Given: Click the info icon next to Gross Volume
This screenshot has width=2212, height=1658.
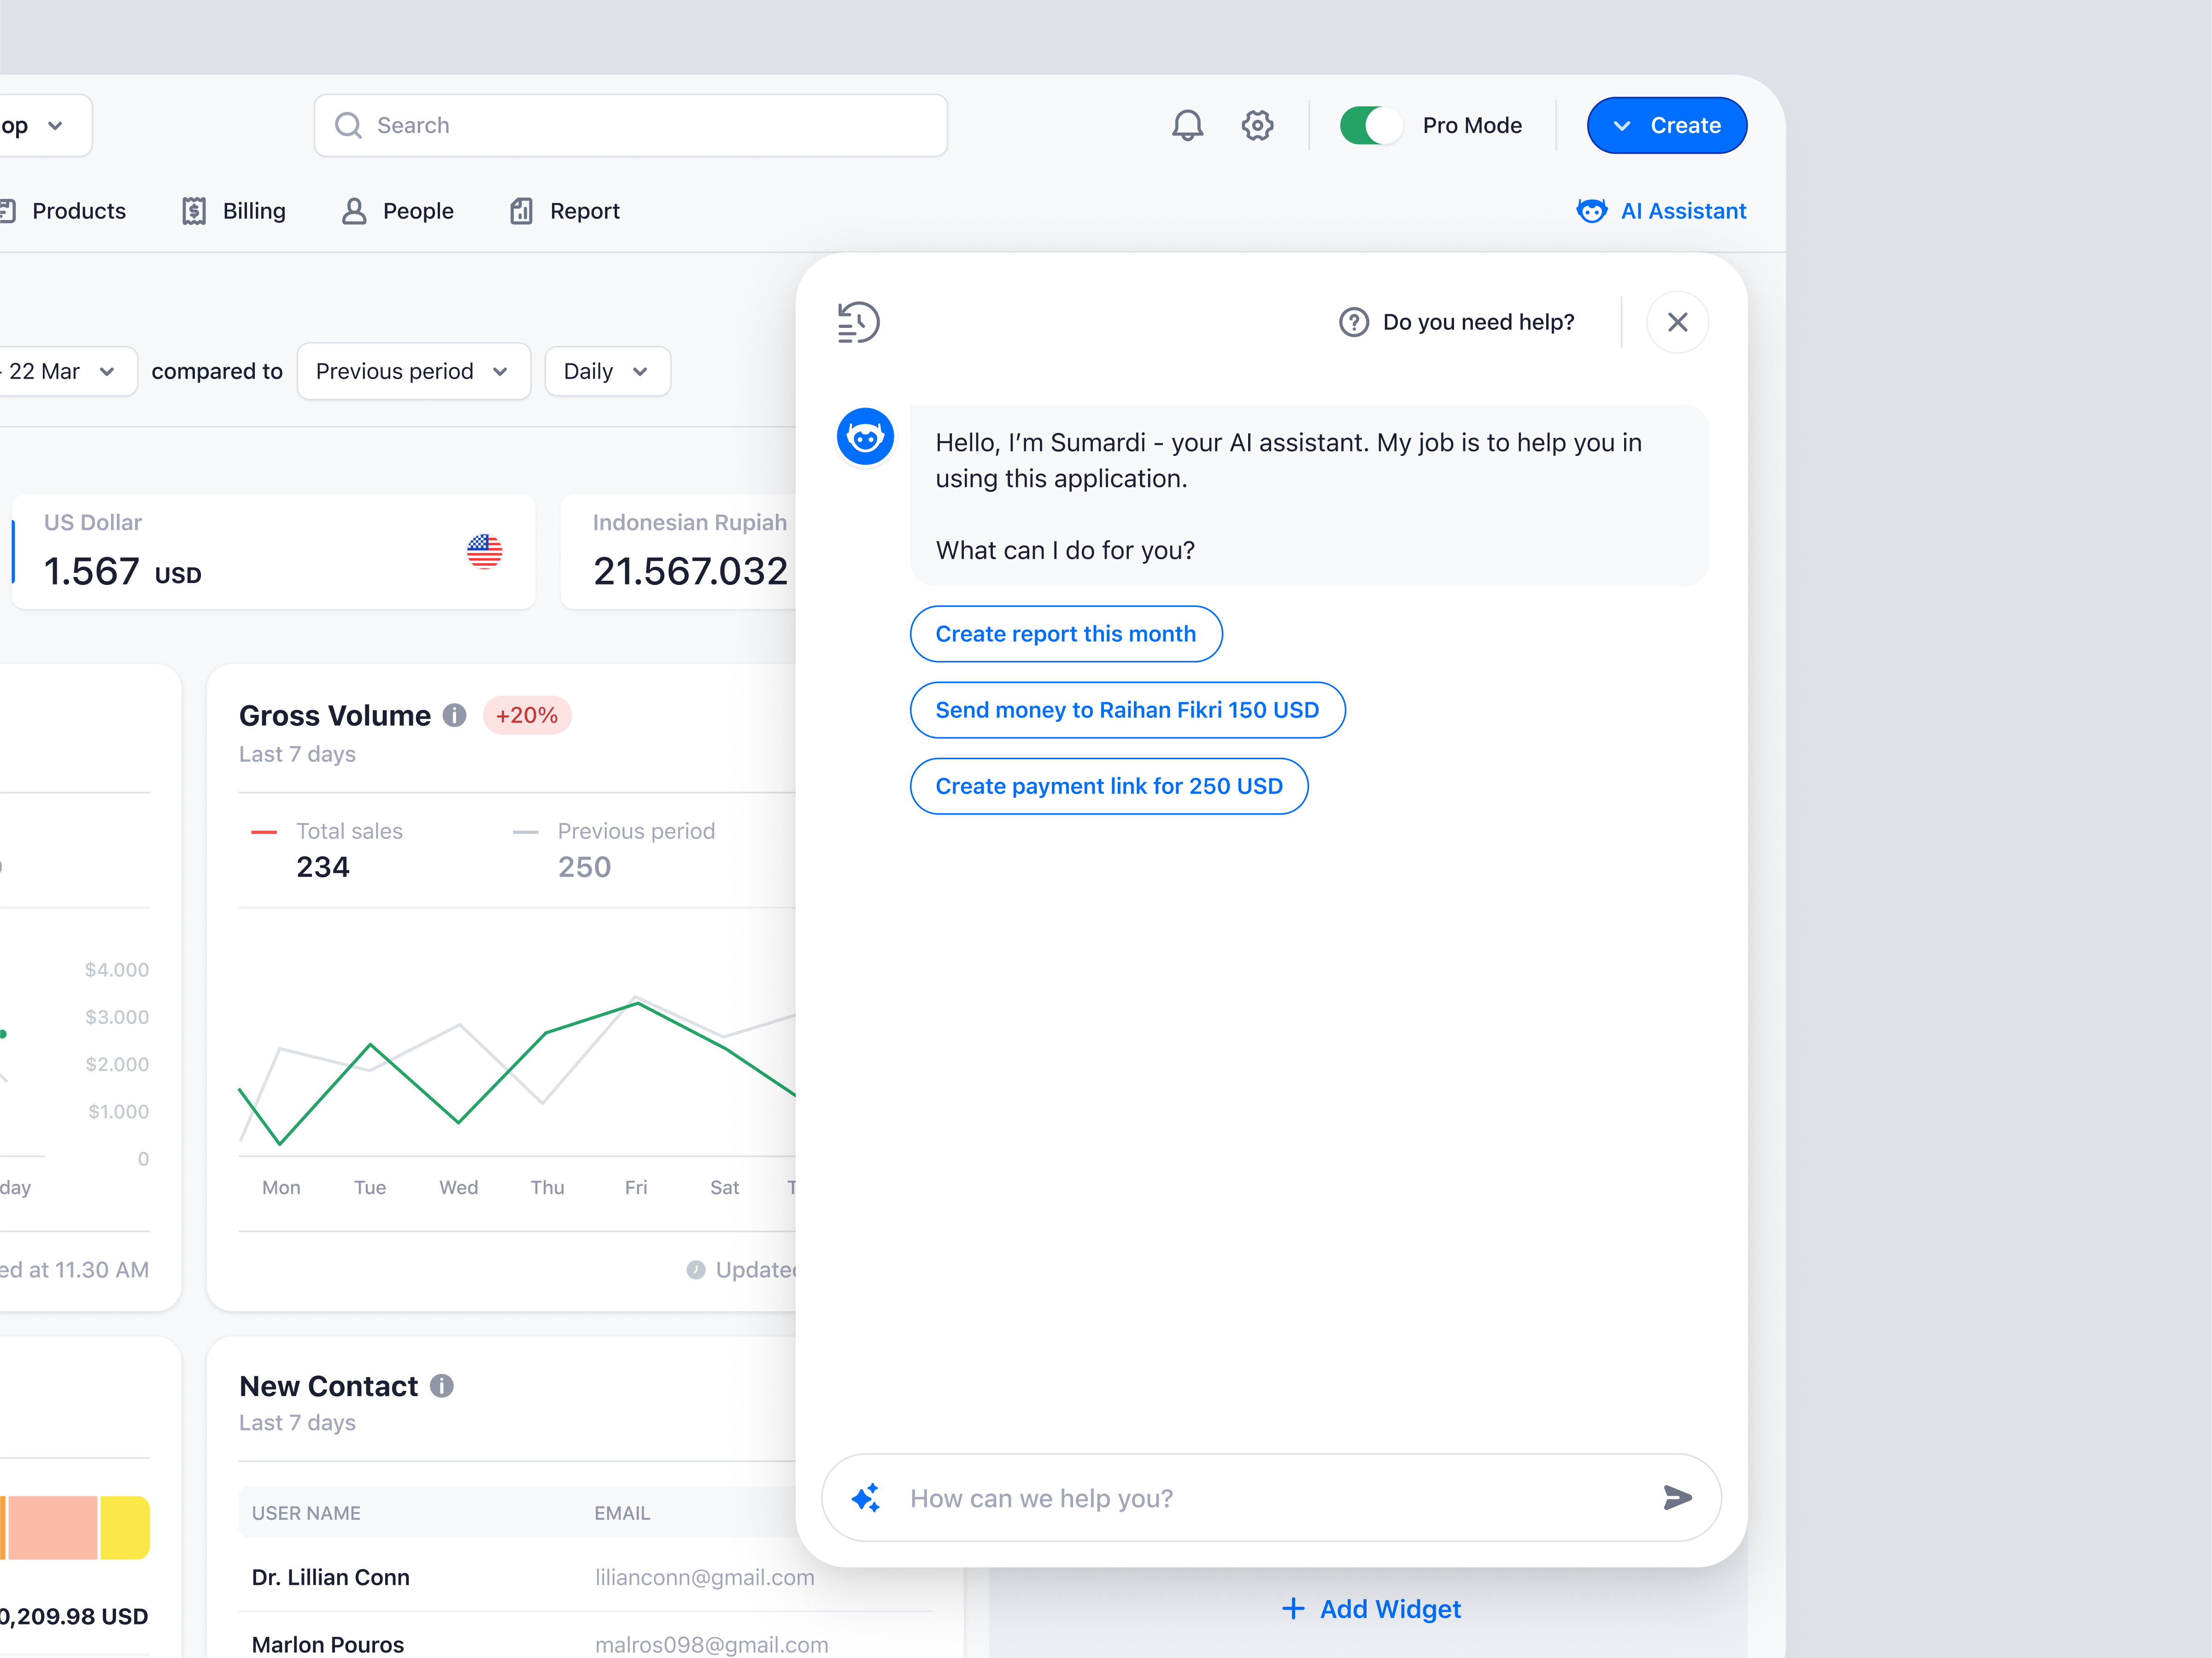Looking at the screenshot, I should tap(454, 715).
